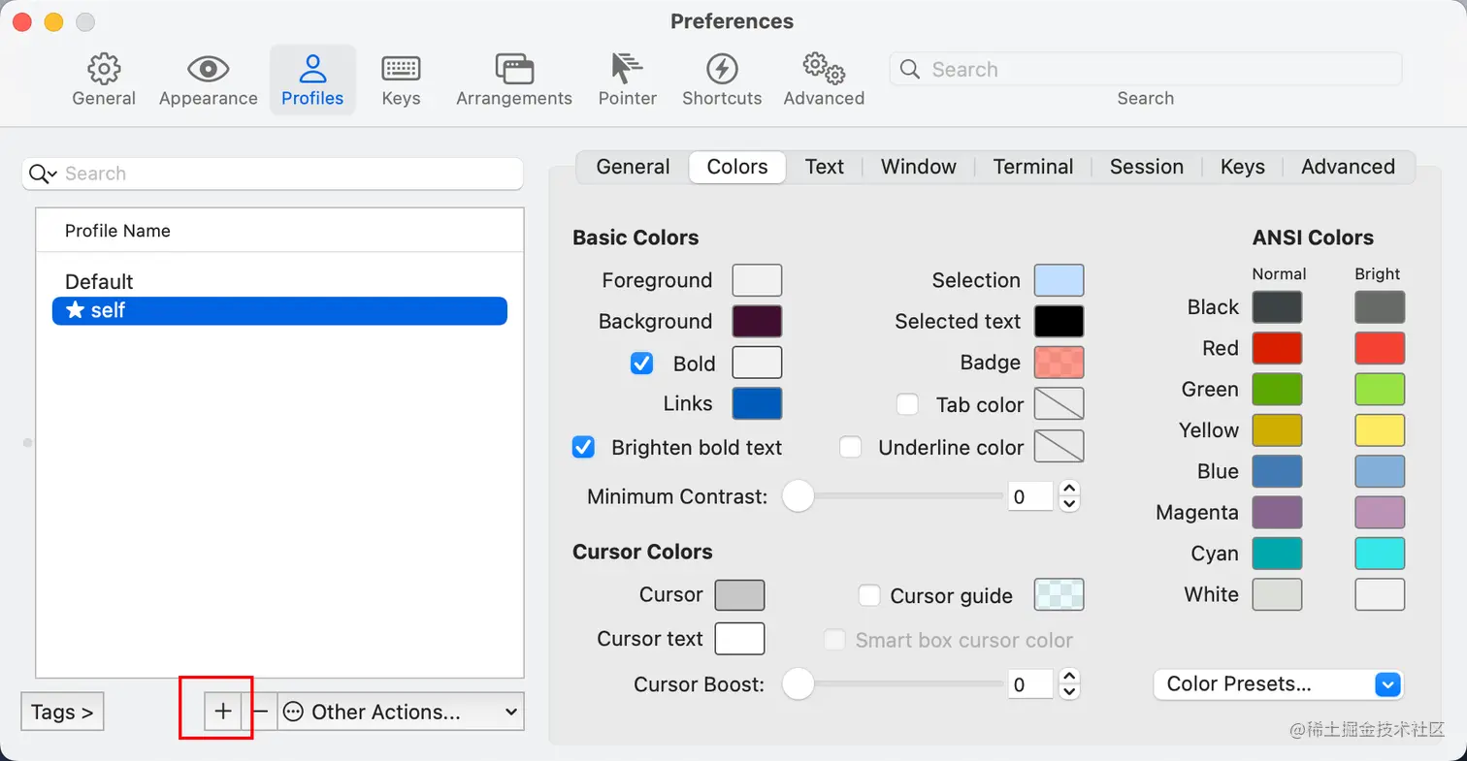Click the Selected text color swatch
1467x761 pixels.
coord(1059,321)
